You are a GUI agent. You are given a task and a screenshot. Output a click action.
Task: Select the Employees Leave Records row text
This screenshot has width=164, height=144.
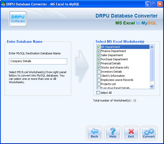117,80
